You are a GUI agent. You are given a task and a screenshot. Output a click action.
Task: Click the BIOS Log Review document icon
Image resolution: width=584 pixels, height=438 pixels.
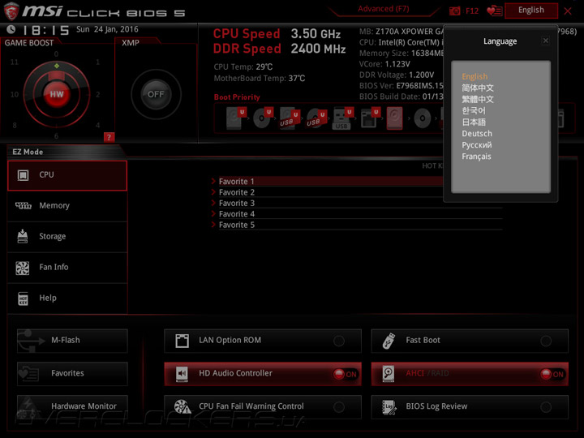(389, 406)
